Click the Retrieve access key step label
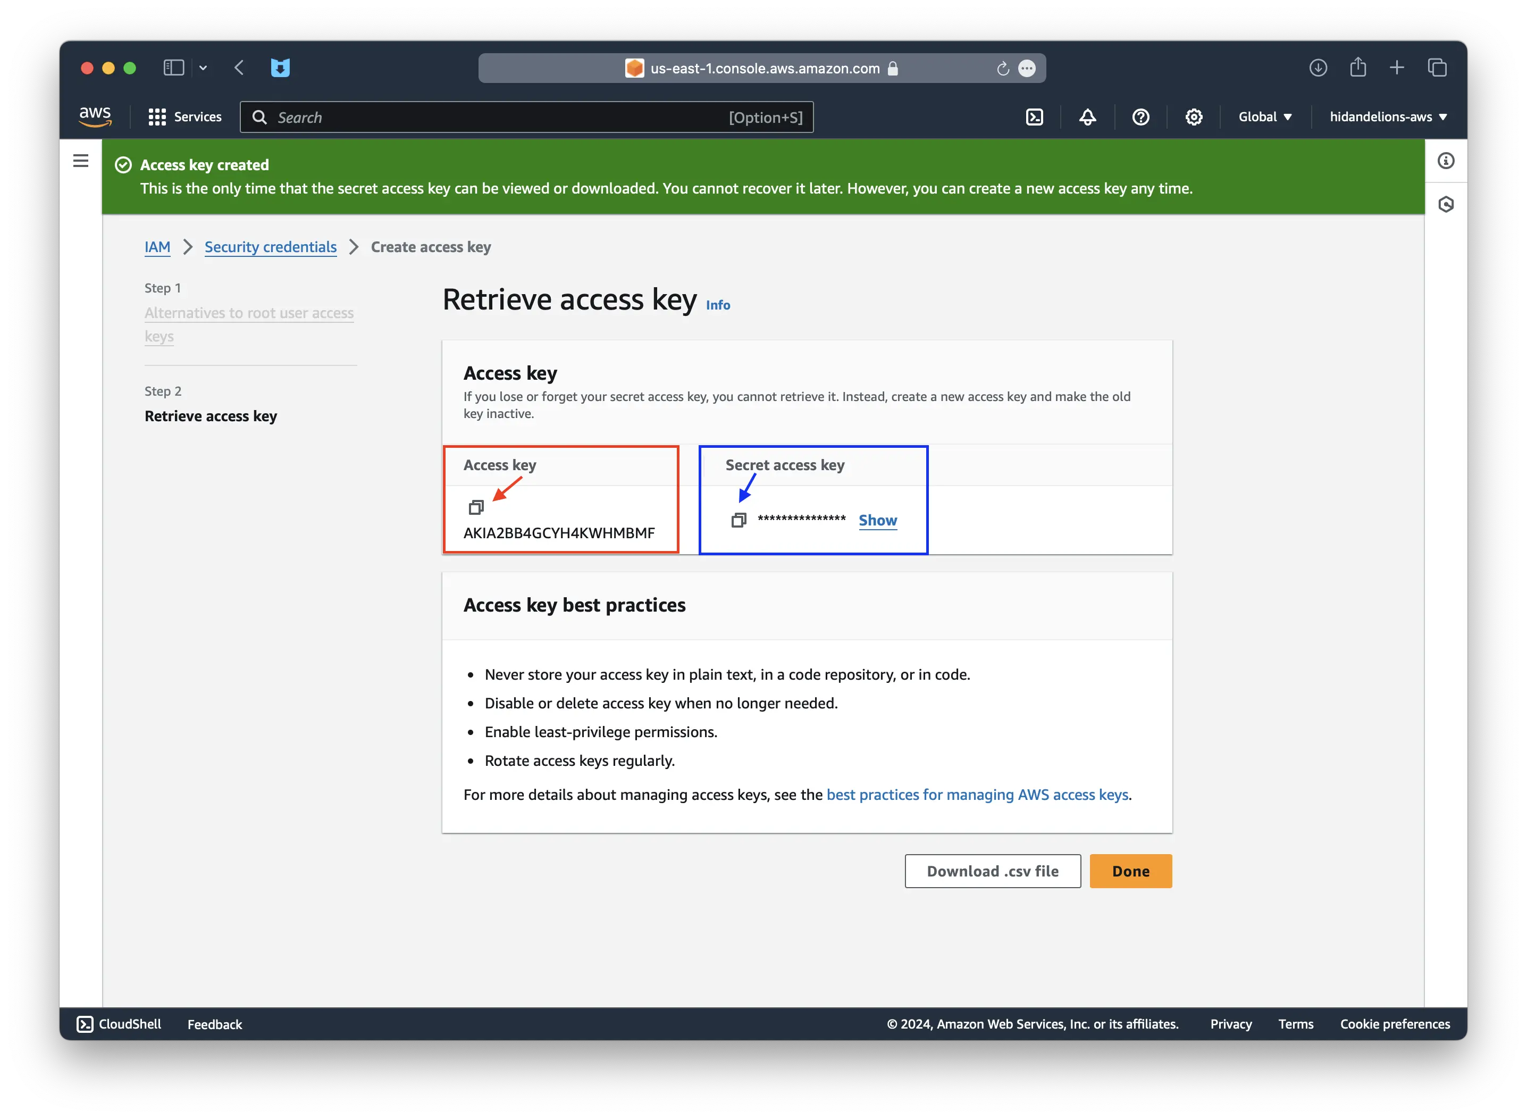Screen dimensions: 1527x1119 click(x=211, y=416)
